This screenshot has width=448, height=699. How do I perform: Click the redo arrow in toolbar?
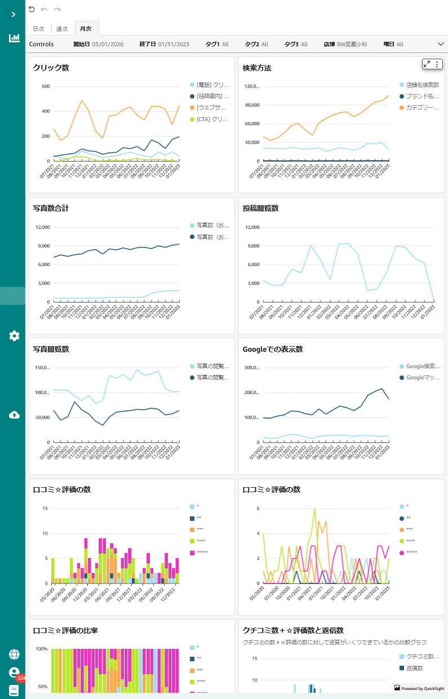pos(57,9)
